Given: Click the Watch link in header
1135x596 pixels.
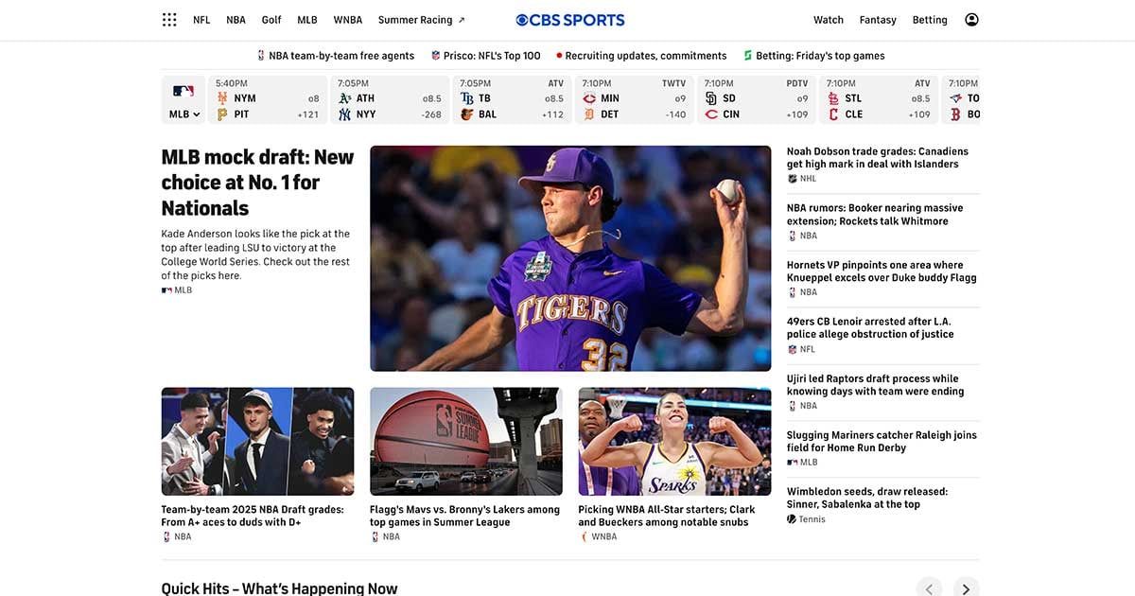Looking at the screenshot, I should pyautogui.click(x=829, y=20).
